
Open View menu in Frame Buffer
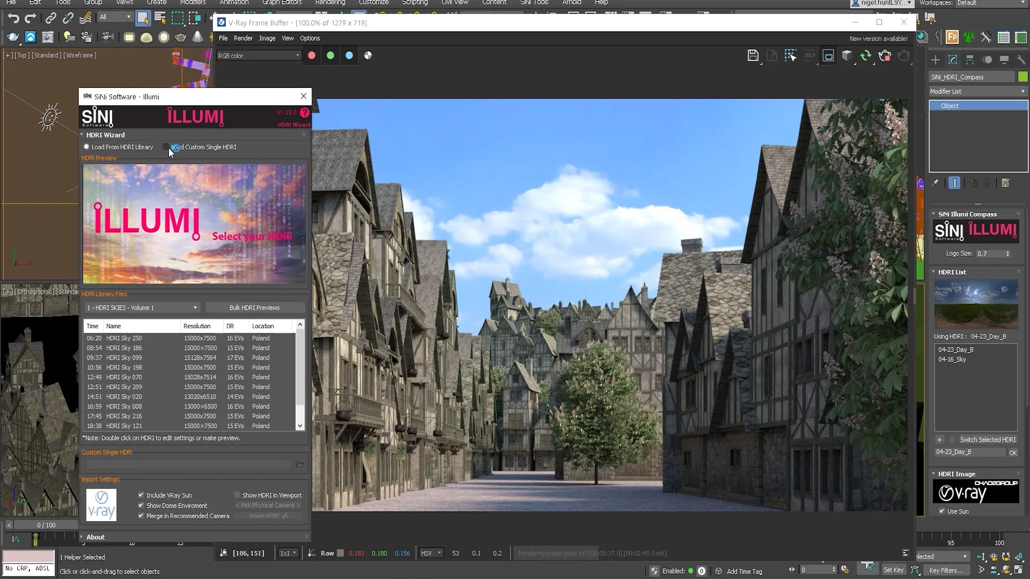click(288, 38)
